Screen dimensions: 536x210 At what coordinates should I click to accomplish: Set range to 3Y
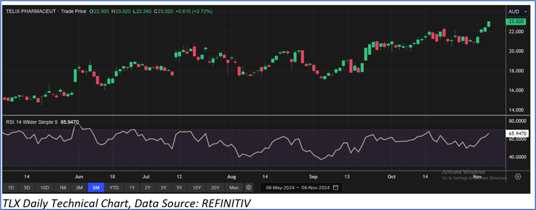(x=163, y=188)
